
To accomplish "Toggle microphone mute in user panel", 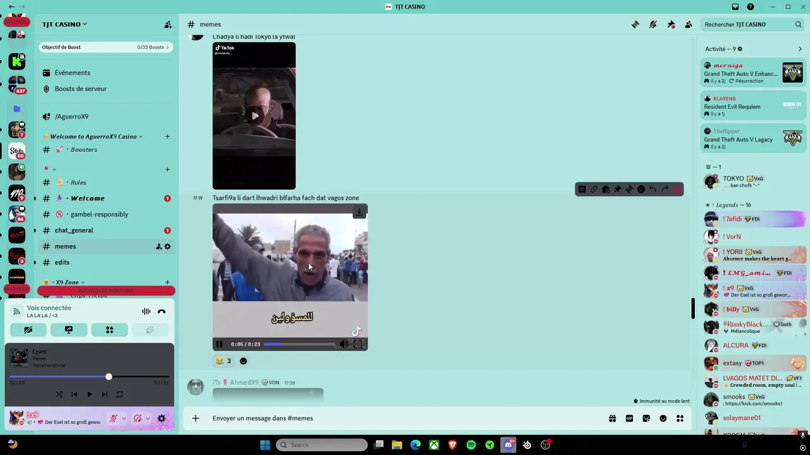I will click(x=113, y=418).
